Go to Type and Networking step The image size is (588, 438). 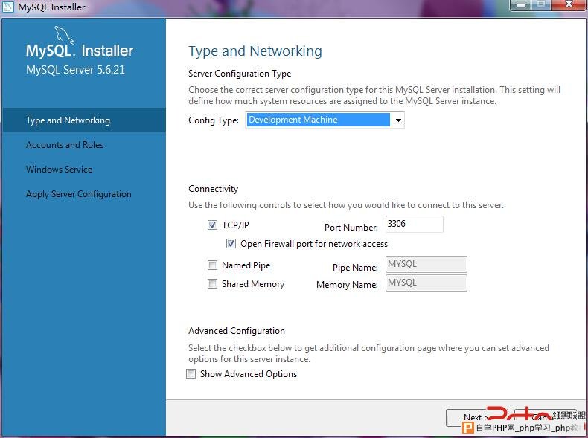tap(84, 120)
